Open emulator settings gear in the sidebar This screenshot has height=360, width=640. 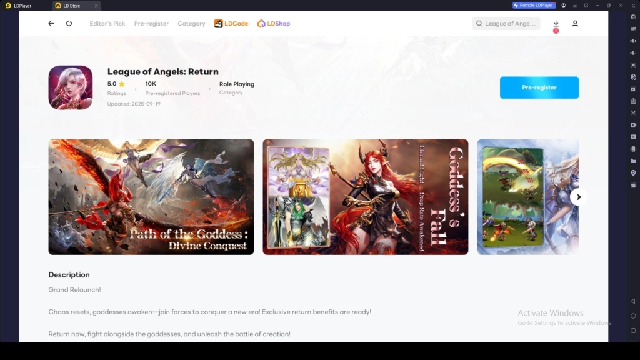pyautogui.click(x=633, y=17)
